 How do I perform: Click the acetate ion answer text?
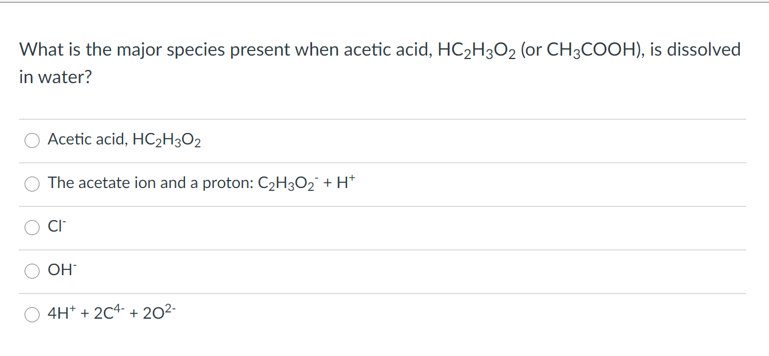pos(200,183)
